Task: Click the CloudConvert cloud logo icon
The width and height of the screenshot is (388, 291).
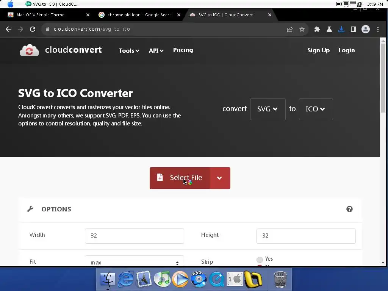Action: click(29, 50)
